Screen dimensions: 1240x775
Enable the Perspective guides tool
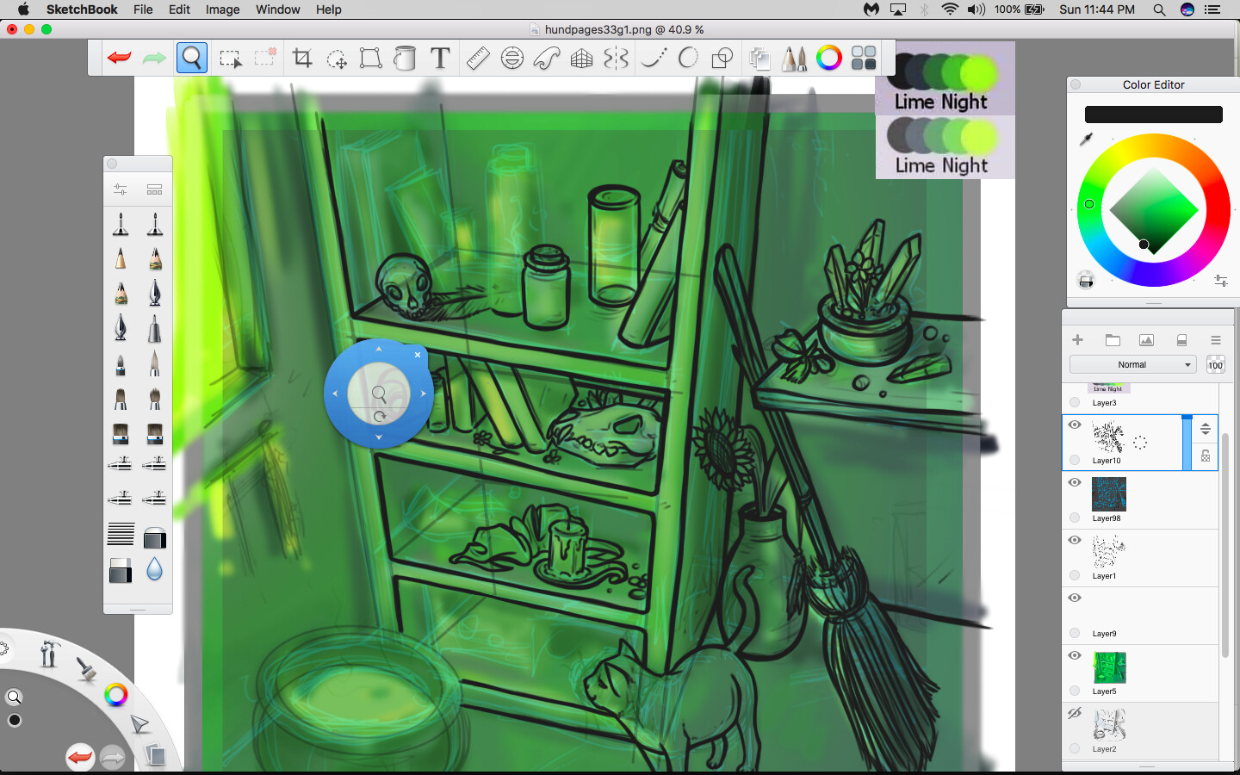(581, 58)
